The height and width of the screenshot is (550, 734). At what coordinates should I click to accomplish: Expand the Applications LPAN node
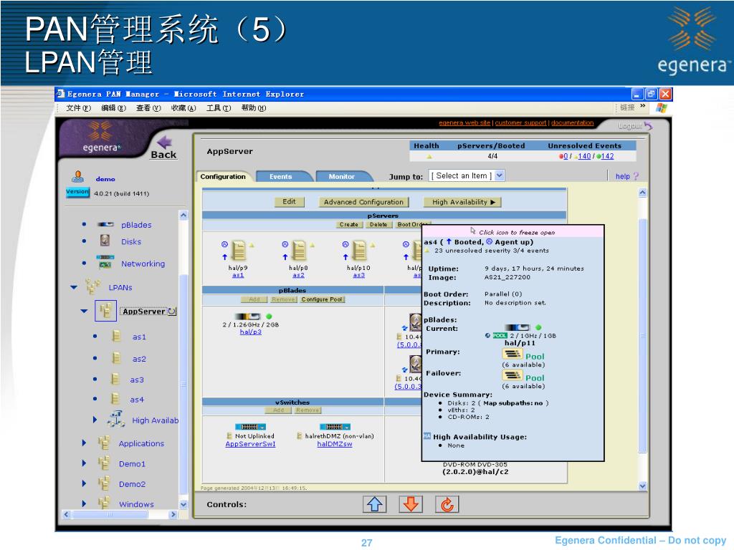tap(85, 443)
